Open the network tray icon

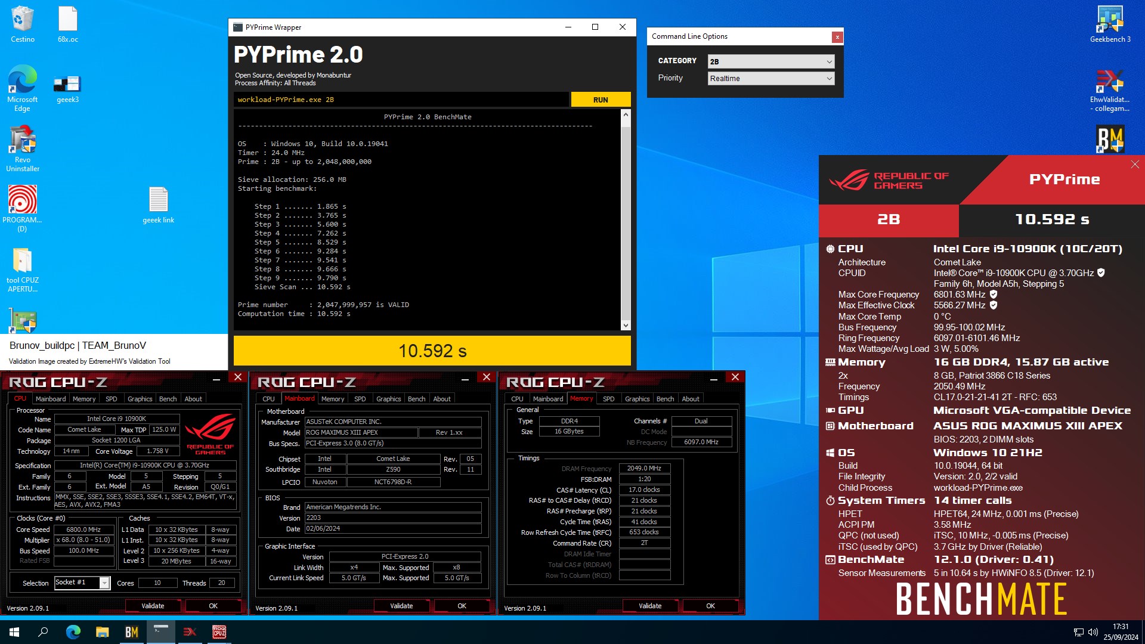click(1078, 632)
